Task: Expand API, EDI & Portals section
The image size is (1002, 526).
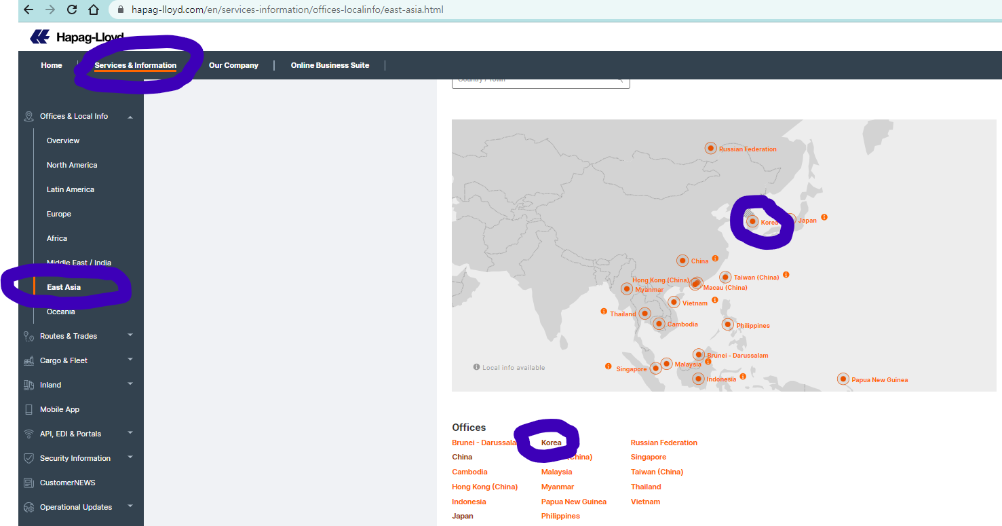Action: click(130, 432)
